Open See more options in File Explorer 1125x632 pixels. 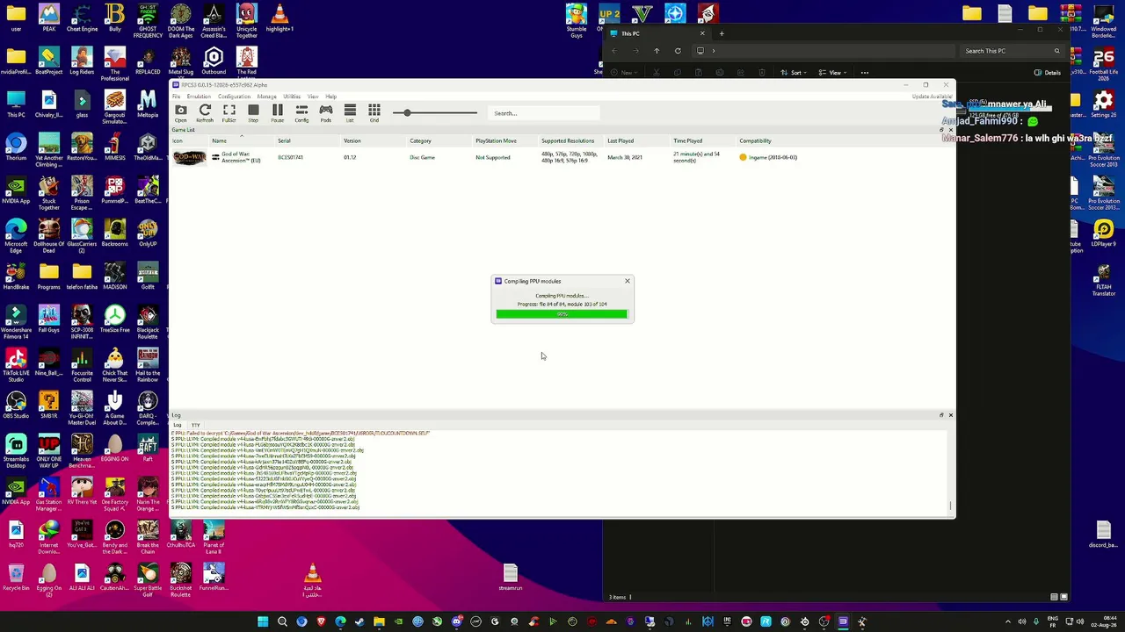point(865,73)
